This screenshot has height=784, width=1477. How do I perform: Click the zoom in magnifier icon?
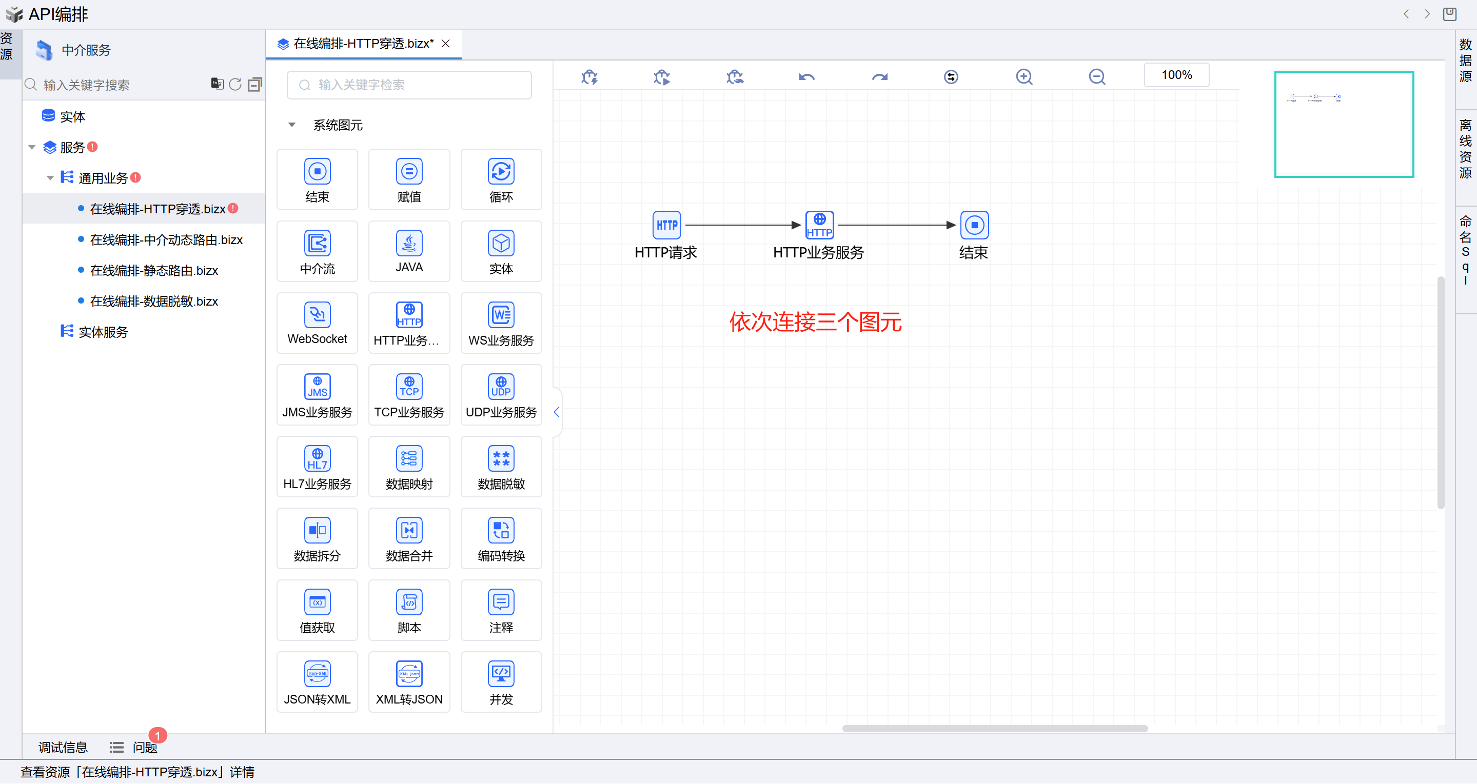(x=1023, y=77)
